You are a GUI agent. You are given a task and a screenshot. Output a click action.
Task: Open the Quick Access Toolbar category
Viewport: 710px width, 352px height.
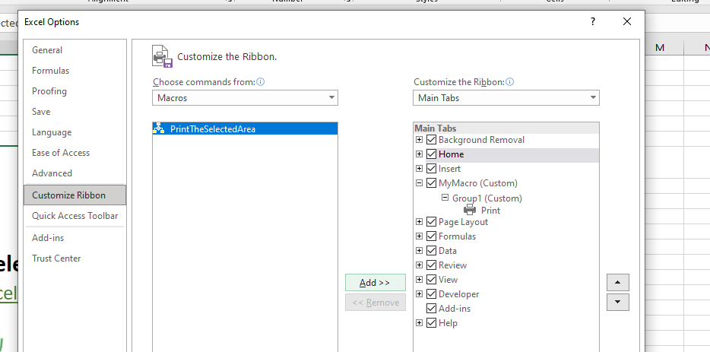pos(74,216)
